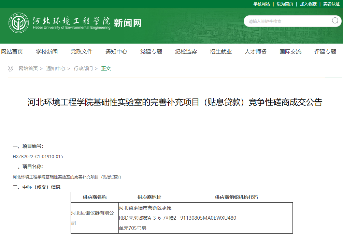Click the 加入收藏 link

tap(308, 4)
